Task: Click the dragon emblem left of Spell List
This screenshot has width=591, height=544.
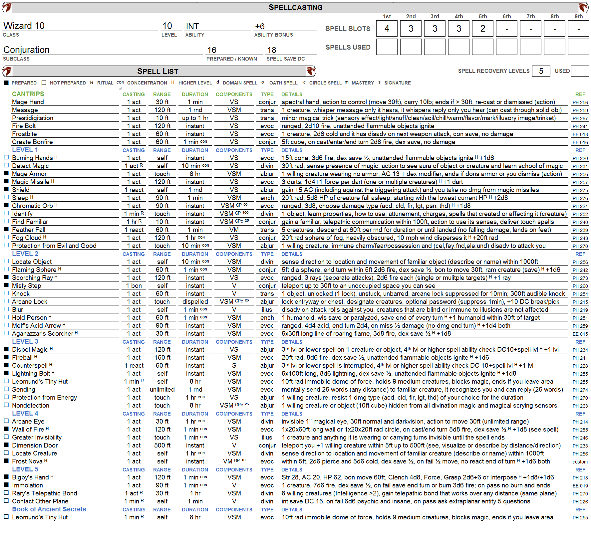Action: tap(7, 71)
